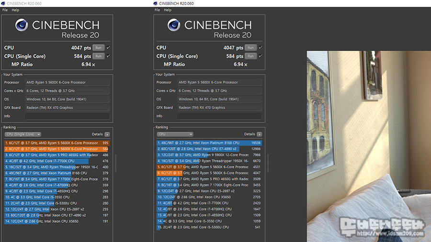Select Xeon E7-4890 v2 row scoring 12986
Screen dimensions: 431x242
tap(209, 149)
